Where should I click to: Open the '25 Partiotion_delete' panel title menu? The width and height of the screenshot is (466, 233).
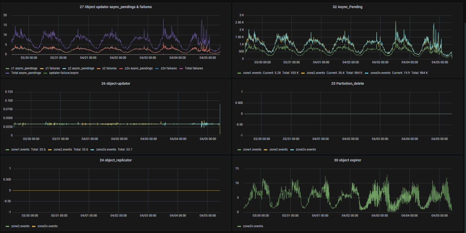point(347,83)
